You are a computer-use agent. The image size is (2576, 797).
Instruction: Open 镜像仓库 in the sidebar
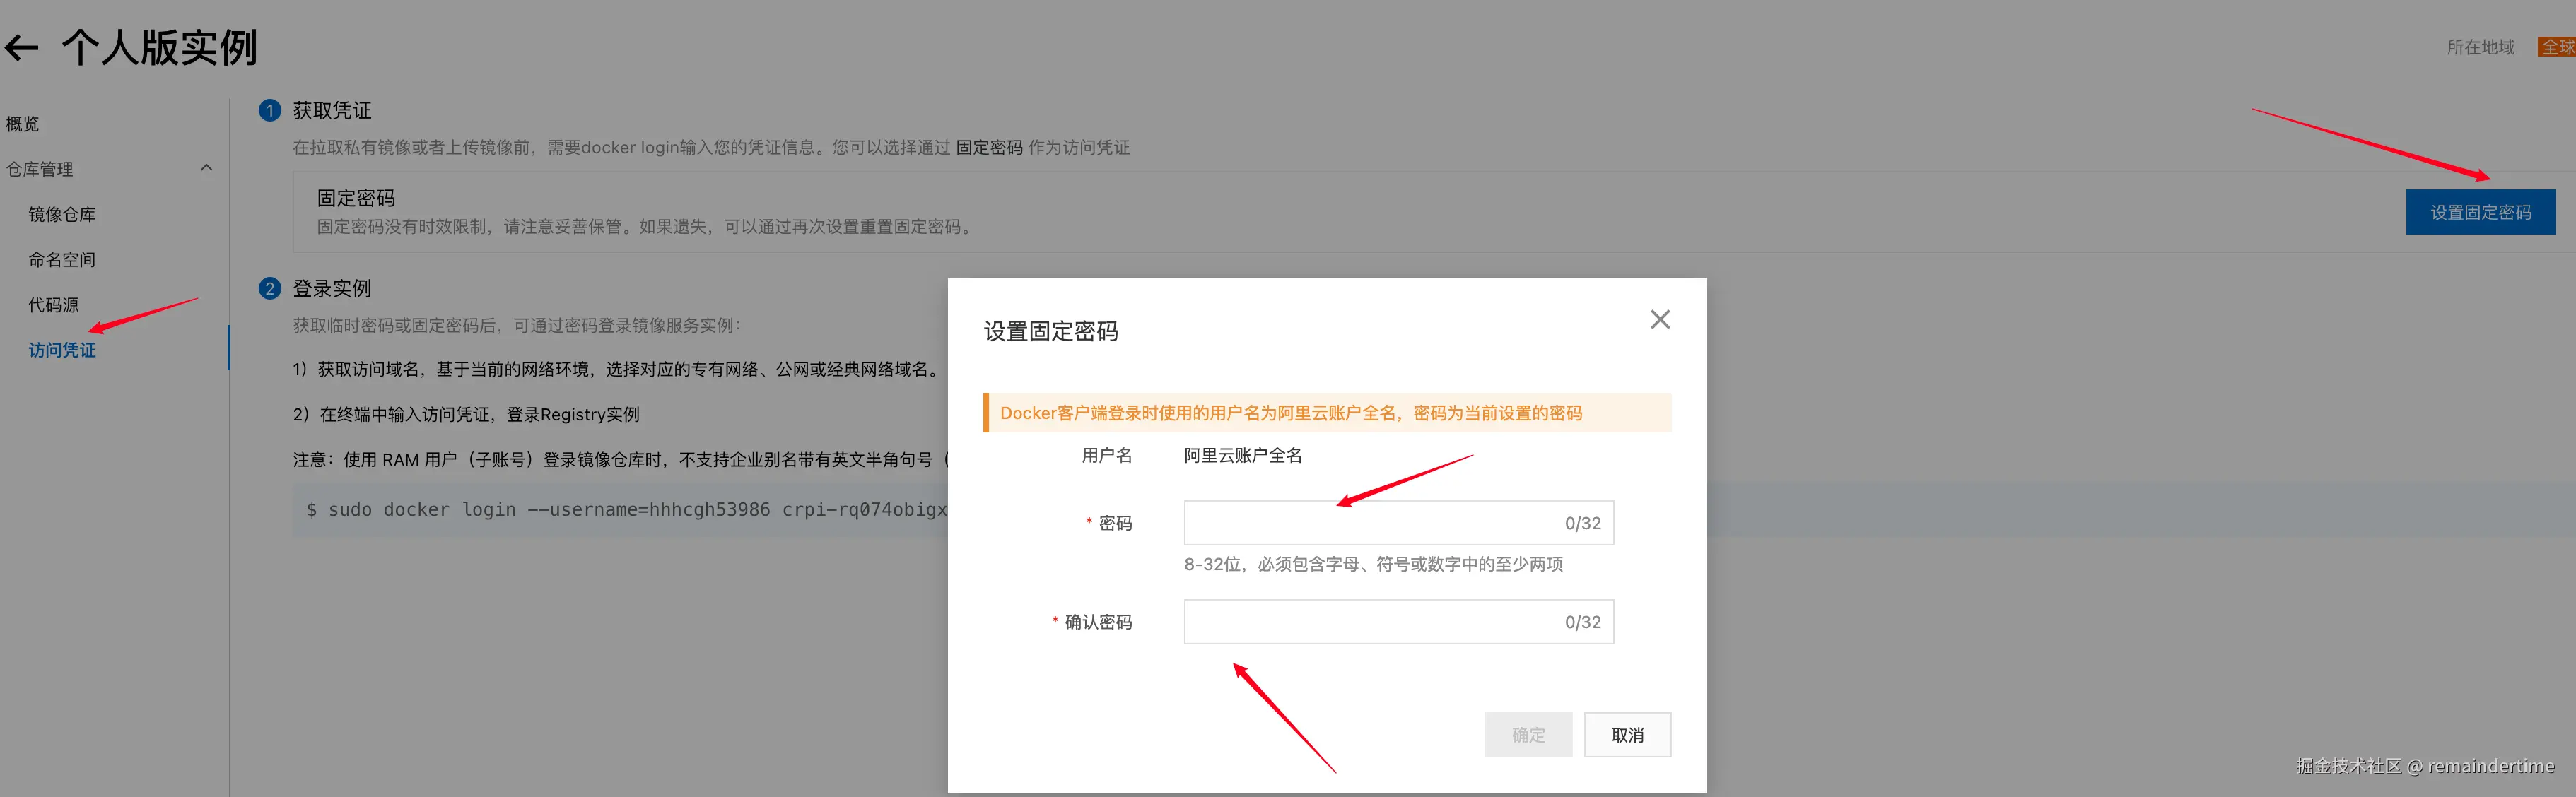pos(62,214)
